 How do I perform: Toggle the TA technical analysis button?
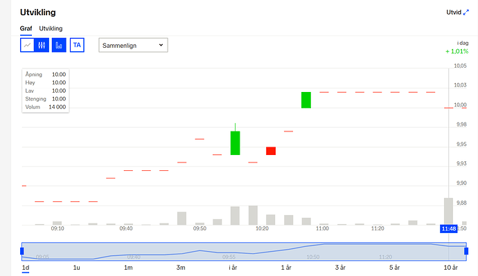click(x=77, y=46)
